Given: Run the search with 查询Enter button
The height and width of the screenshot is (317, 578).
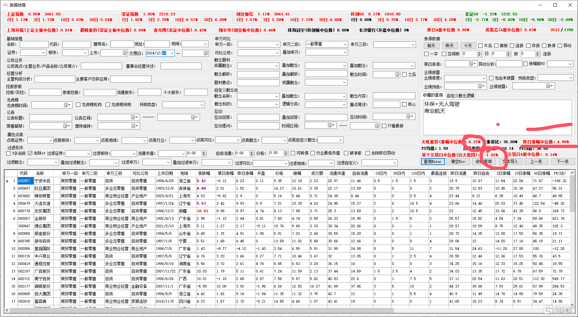Looking at the screenshot, I should (433, 161).
